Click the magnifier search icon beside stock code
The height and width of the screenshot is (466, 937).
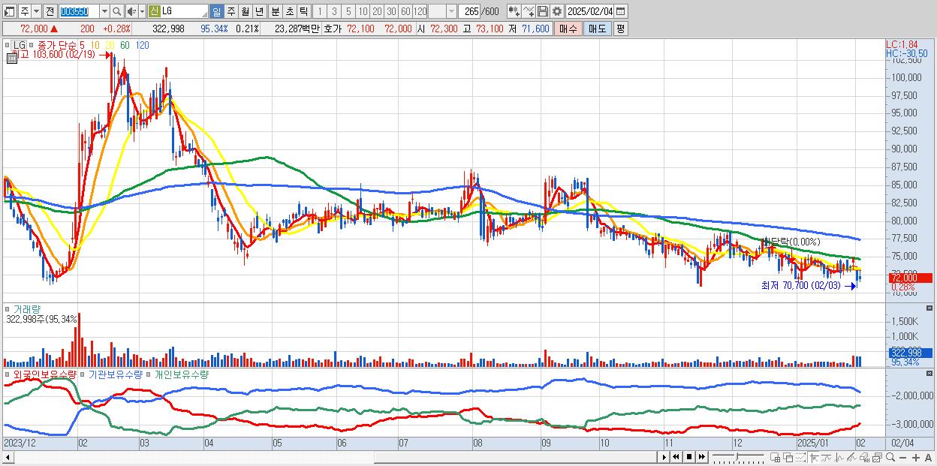[116, 11]
